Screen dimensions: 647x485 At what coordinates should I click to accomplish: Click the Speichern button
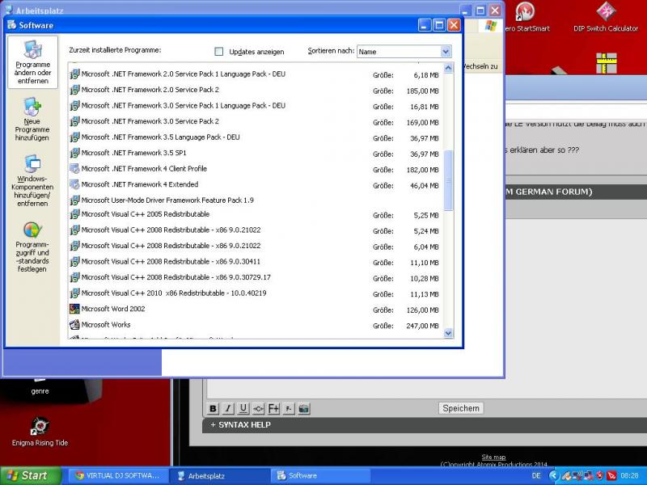tap(461, 408)
